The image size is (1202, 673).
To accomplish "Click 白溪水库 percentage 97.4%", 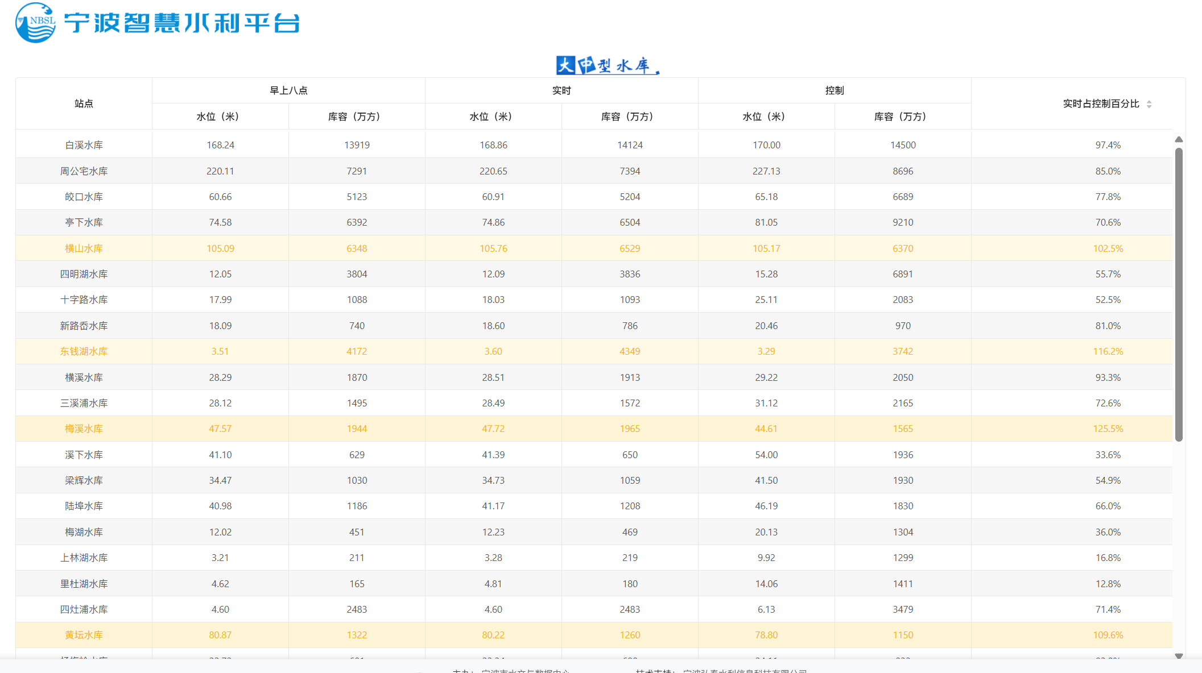I will (1108, 145).
